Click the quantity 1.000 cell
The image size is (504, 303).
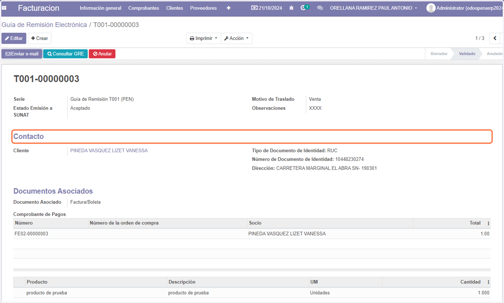[483, 293]
